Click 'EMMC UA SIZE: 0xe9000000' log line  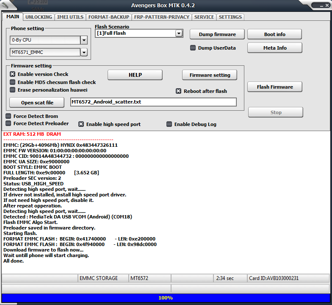tap(36, 162)
